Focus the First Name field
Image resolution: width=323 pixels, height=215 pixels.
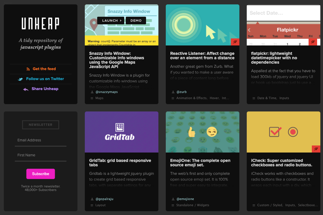[x=41, y=155]
